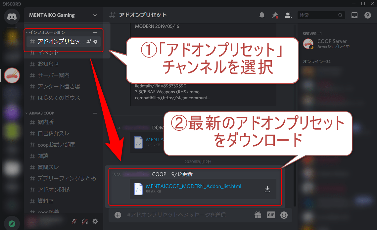Viewport: 377px width, 230px height.
Task: Open user settings gear
Action: point(95,221)
